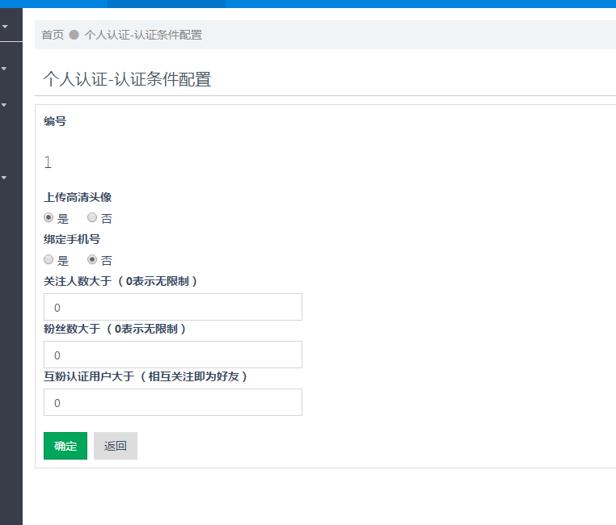Viewport: 616px width, 525px height.
Task: Click the 编号 value 1
Action: pos(48,162)
